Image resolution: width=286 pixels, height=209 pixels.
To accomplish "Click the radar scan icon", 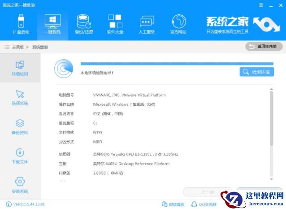I will (x=64, y=69).
